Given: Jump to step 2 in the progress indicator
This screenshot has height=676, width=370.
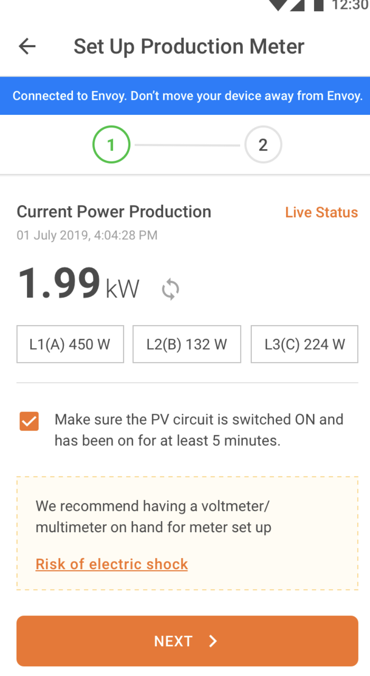Looking at the screenshot, I should pos(263,145).
